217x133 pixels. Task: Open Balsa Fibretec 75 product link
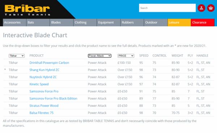tap(41, 113)
